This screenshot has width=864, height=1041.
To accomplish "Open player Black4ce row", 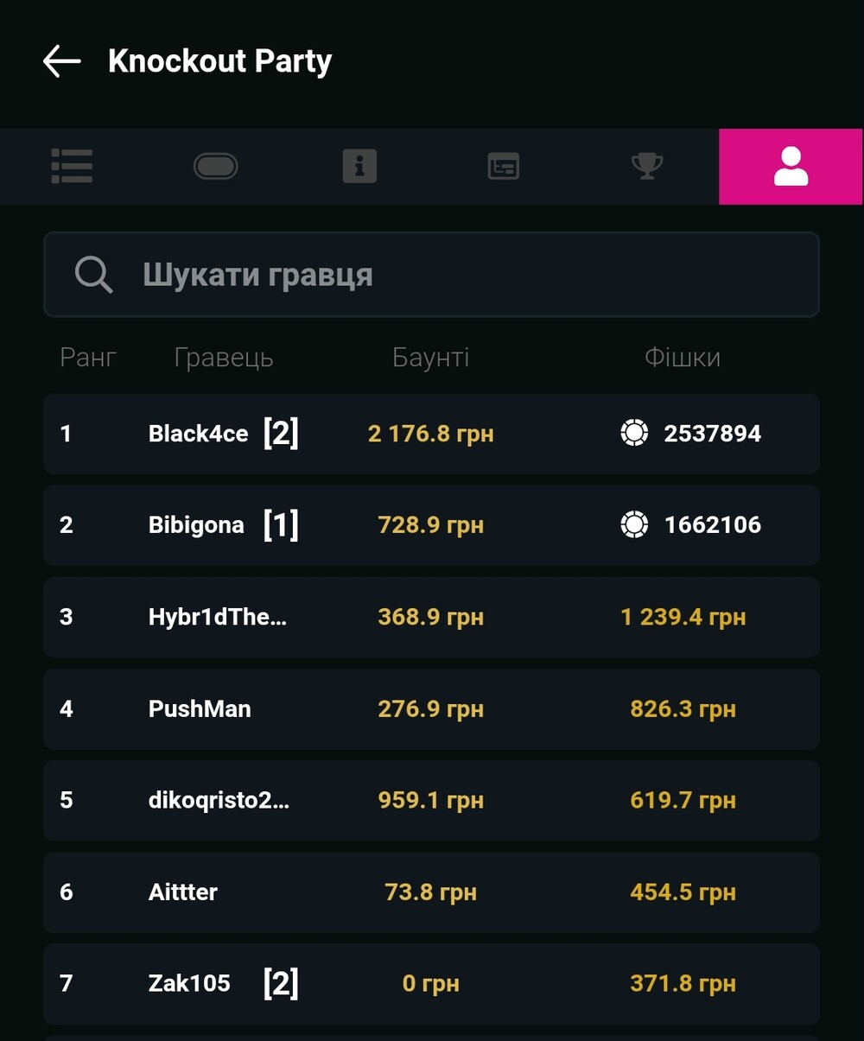I will [x=431, y=434].
